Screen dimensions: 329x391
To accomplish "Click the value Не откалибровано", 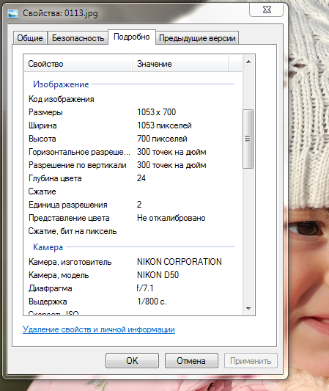I will pyautogui.click(x=171, y=218).
